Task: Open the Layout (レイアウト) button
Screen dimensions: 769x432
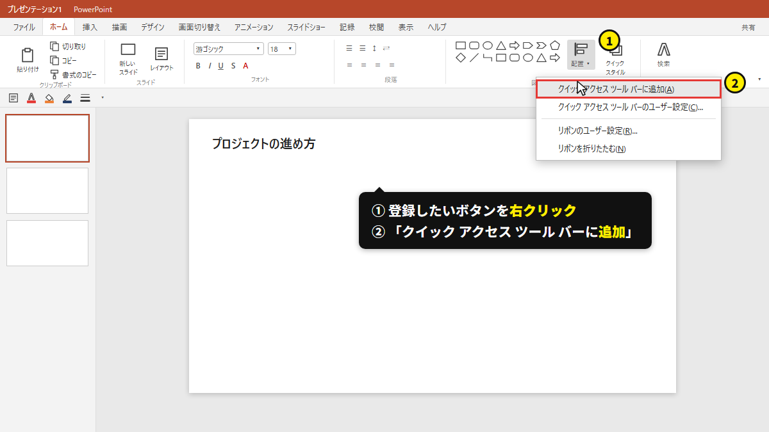Action: click(161, 60)
